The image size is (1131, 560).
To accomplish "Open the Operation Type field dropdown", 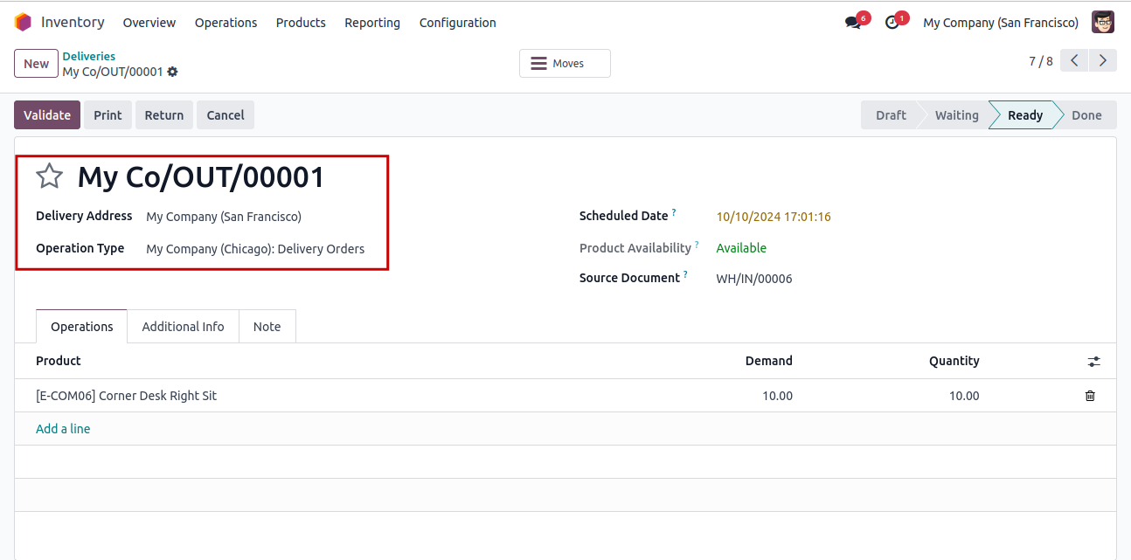I will tap(255, 249).
